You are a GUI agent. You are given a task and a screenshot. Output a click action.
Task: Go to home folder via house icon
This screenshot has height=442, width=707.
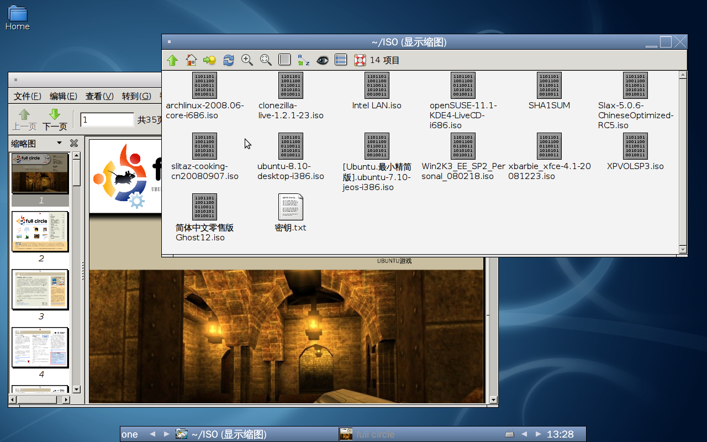coord(191,60)
